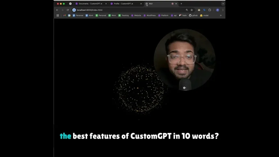Image resolution: width=279 pixels, height=157 pixels.
Task: Open the Gmail bookmark icon
Action: coord(64,16)
